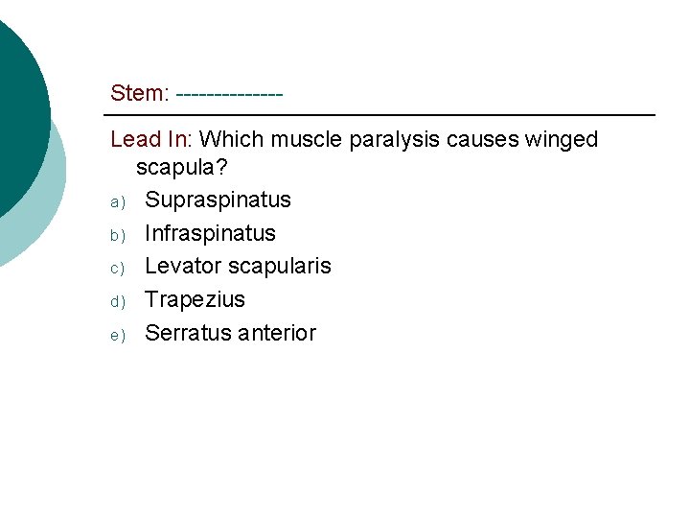Viewport: 690px width, 518px height.
Task: Click the 'e)' list marker
Action: tap(116, 335)
